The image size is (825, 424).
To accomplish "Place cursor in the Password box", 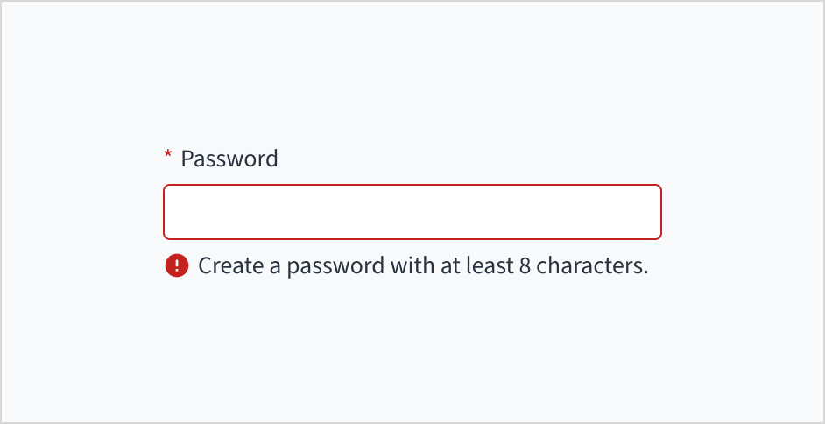I will (412, 212).
